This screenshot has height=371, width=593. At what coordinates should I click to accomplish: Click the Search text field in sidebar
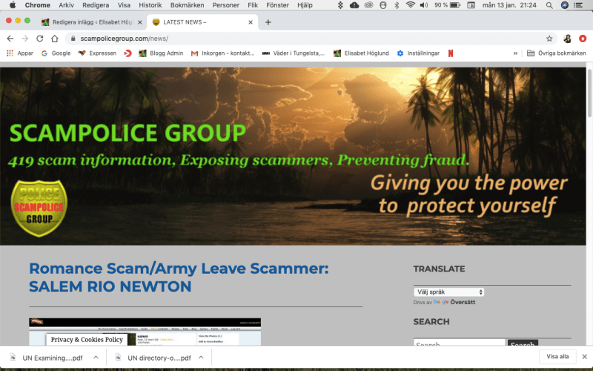coord(459,342)
